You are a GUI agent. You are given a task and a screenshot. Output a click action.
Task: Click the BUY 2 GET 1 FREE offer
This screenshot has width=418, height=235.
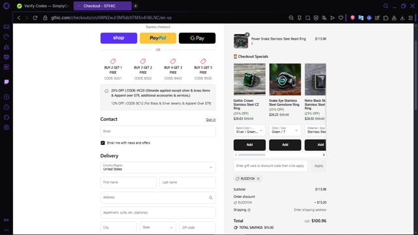pos(113,69)
